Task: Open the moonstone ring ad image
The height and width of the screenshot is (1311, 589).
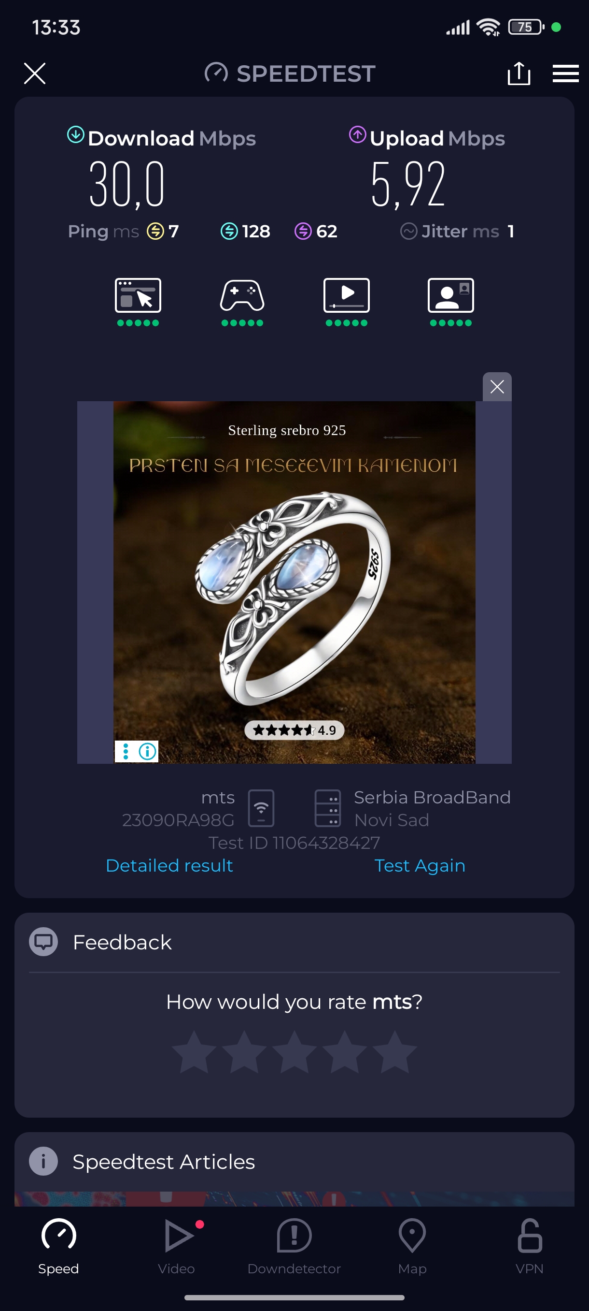Action: pyautogui.click(x=294, y=582)
